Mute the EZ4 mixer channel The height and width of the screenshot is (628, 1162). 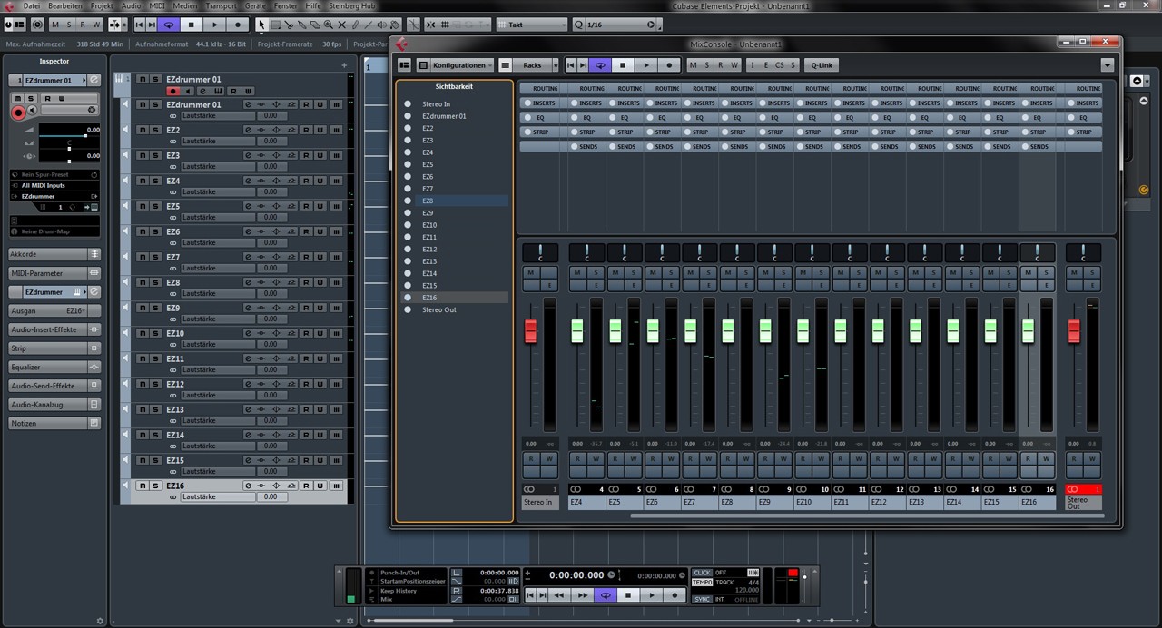click(577, 272)
